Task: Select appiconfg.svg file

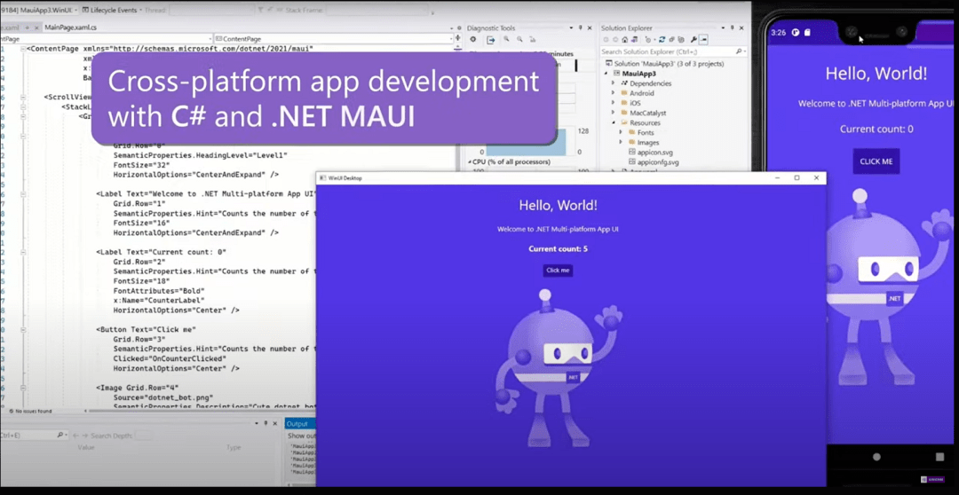Action: pyautogui.click(x=657, y=162)
